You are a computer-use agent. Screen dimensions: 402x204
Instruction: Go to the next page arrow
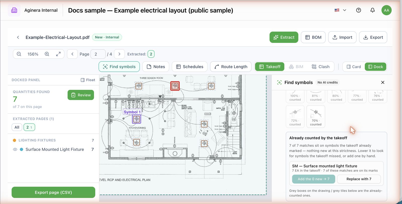tap(119, 54)
